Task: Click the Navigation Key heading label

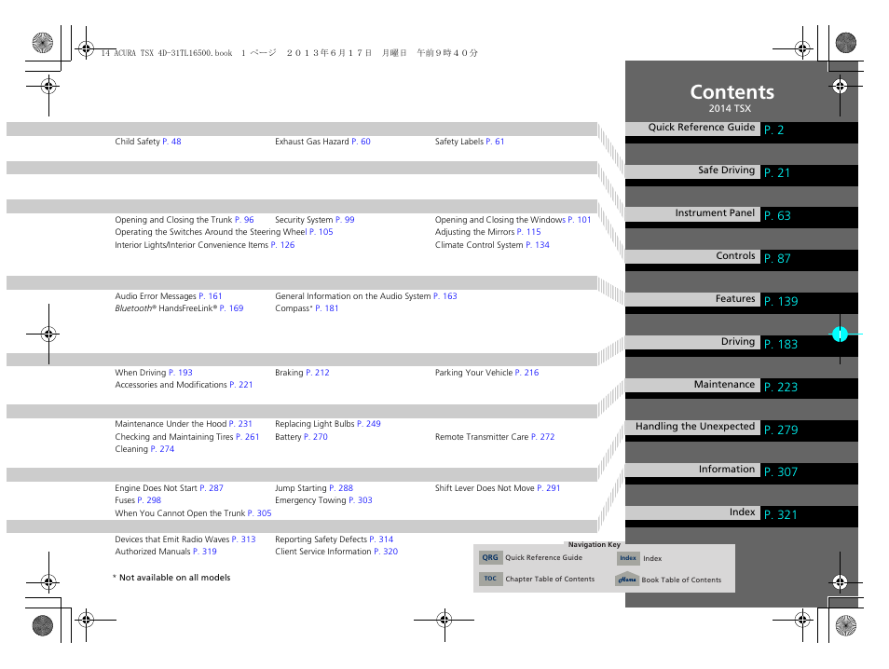Action: [595, 545]
